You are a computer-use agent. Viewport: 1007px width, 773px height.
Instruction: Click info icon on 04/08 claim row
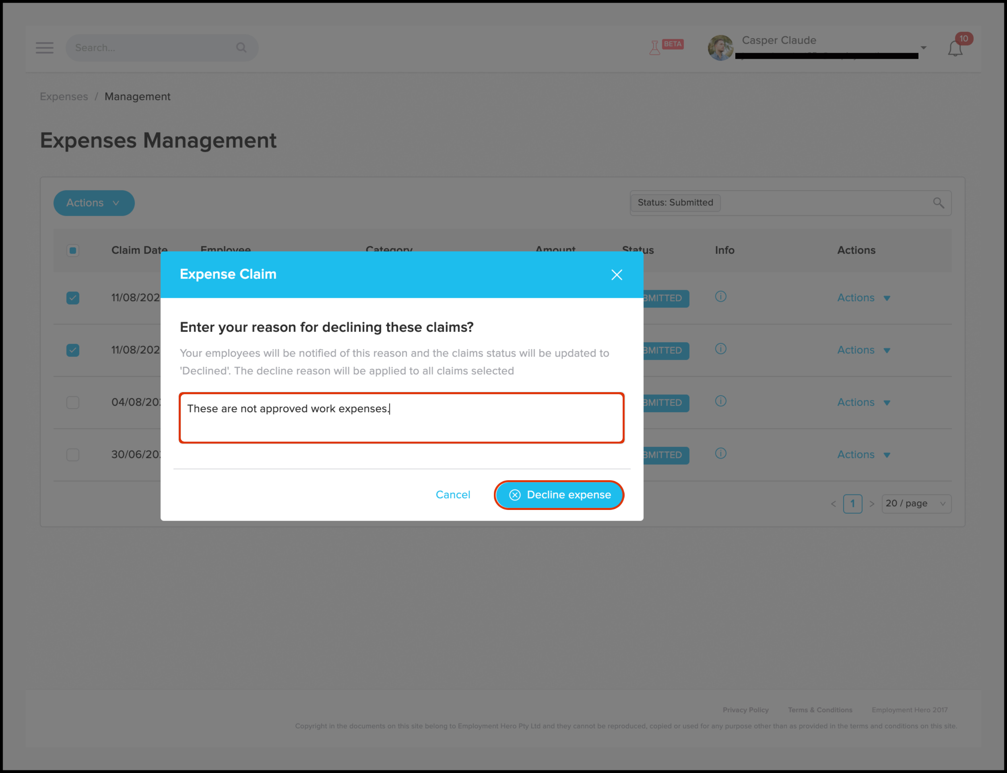(720, 401)
